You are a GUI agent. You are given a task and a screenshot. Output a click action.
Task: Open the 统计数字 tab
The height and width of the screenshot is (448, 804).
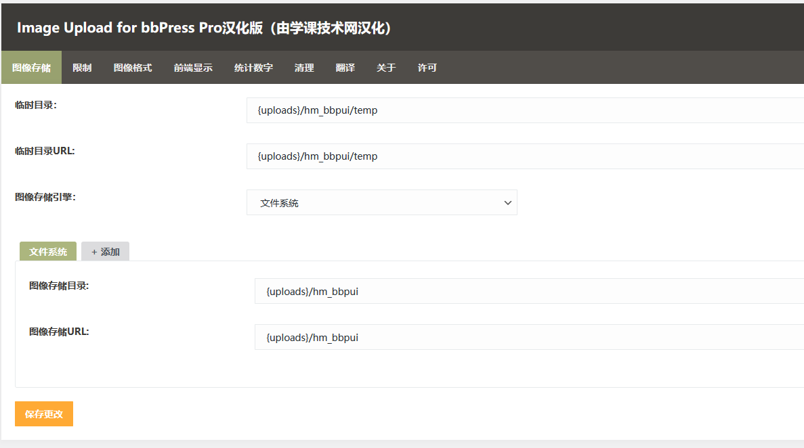pos(253,68)
